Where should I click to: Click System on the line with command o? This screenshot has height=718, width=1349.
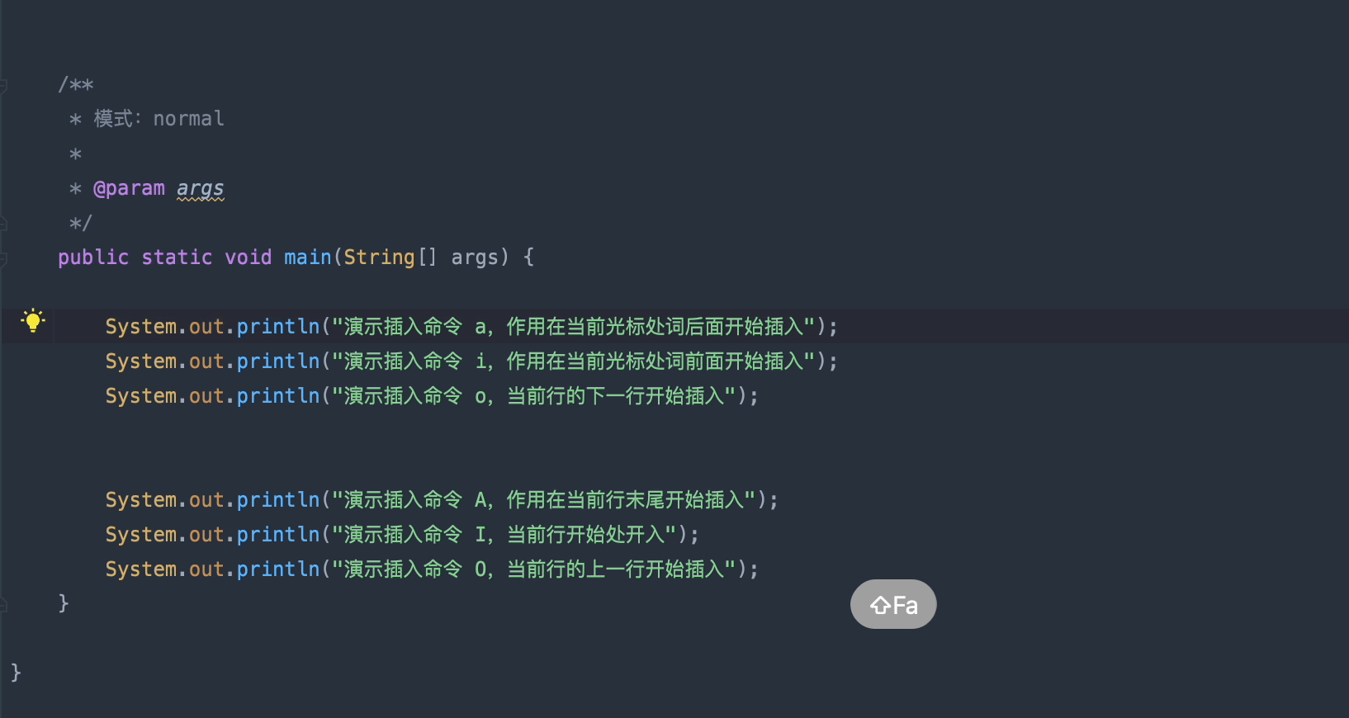pyautogui.click(x=140, y=397)
